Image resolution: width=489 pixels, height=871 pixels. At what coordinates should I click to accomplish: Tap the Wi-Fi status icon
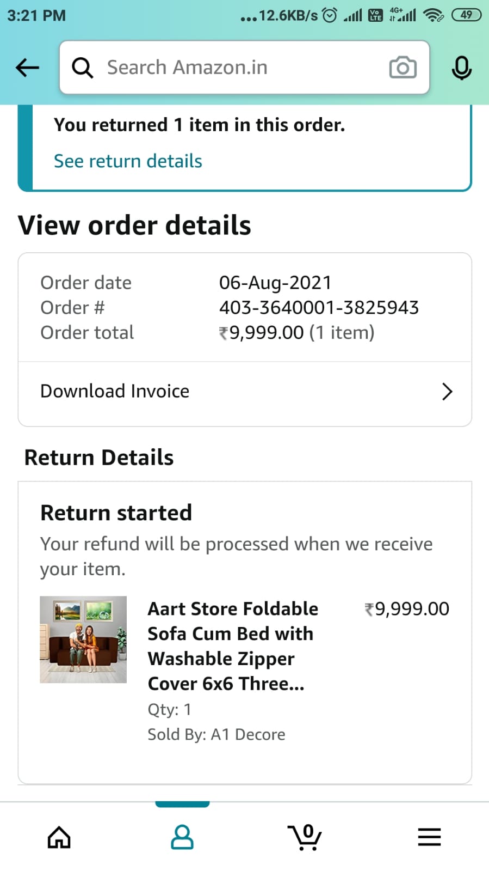coord(433,15)
